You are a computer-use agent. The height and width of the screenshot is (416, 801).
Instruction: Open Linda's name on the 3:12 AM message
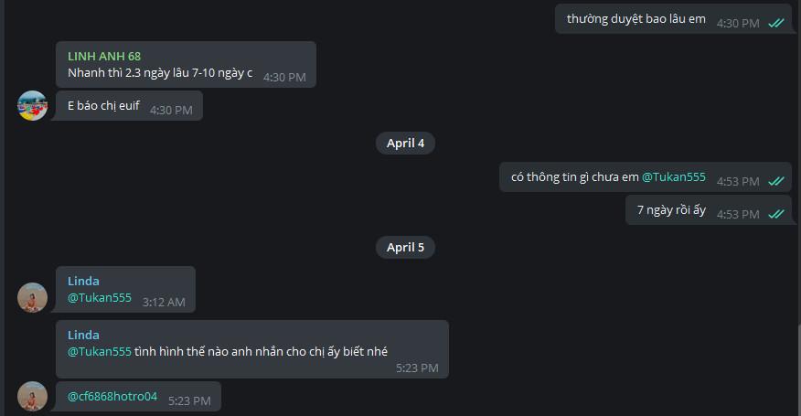(83, 281)
